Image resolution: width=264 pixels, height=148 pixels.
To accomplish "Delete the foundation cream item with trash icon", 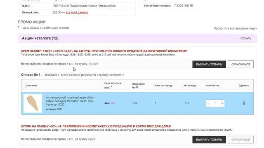I will (244, 103).
